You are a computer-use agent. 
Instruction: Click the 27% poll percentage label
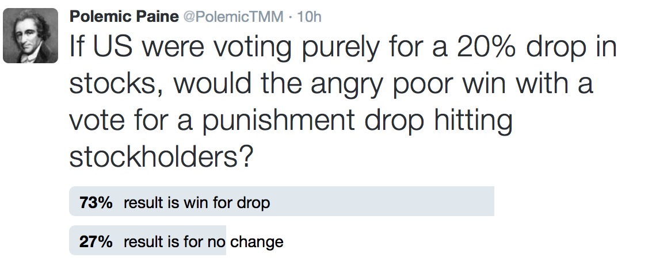pos(96,241)
